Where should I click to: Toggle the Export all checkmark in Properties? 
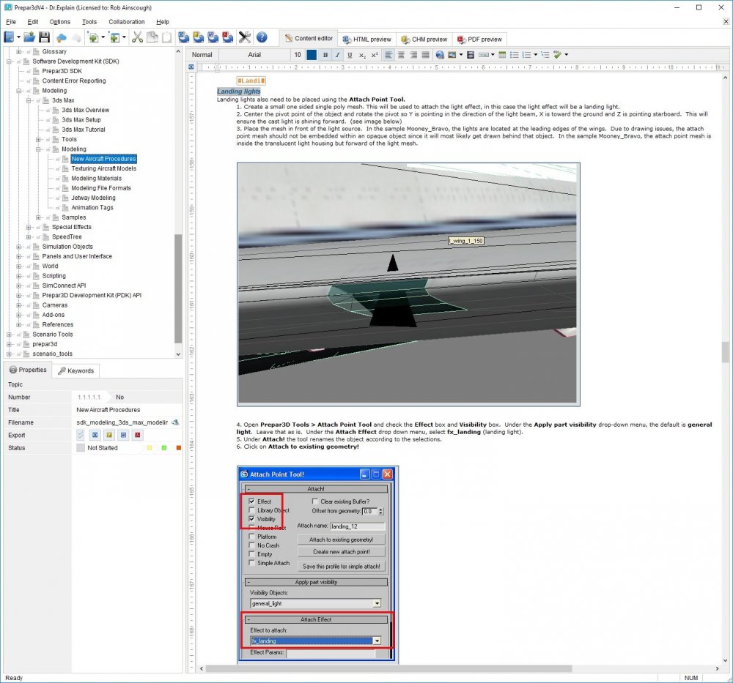pyautogui.click(x=81, y=435)
